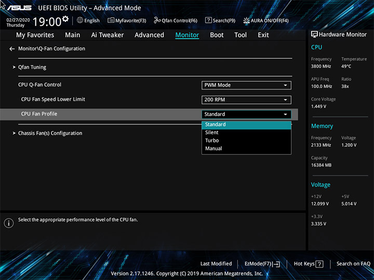Click the memory voltage value 1.200 V

point(349,145)
